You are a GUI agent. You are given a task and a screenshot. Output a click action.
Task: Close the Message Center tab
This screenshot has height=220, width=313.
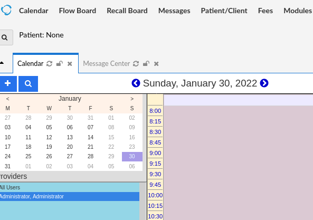pyautogui.click(x=156, y=64)
